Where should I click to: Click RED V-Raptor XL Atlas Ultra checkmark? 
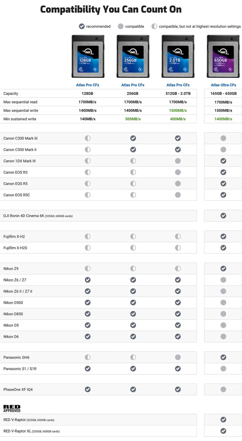tap(223, 431)
